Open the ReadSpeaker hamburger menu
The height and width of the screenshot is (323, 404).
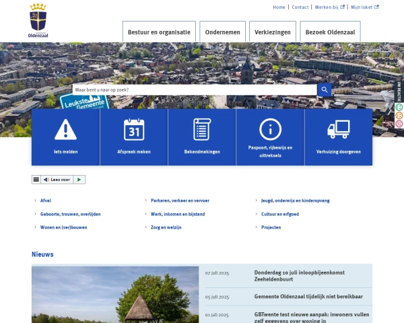pos(36,180)
